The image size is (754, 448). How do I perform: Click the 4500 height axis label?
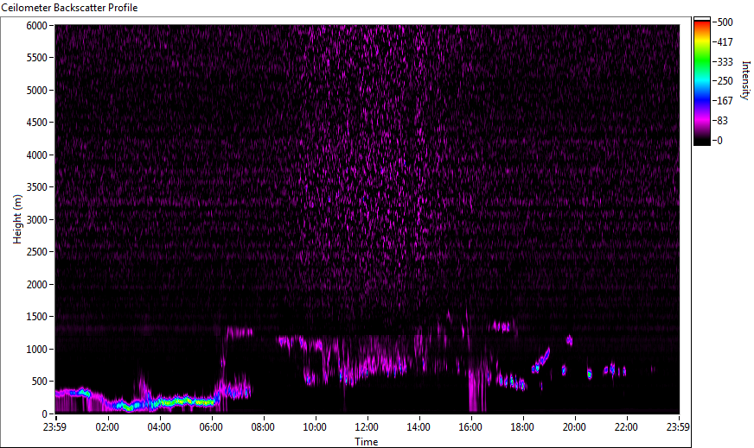(36, 123)
